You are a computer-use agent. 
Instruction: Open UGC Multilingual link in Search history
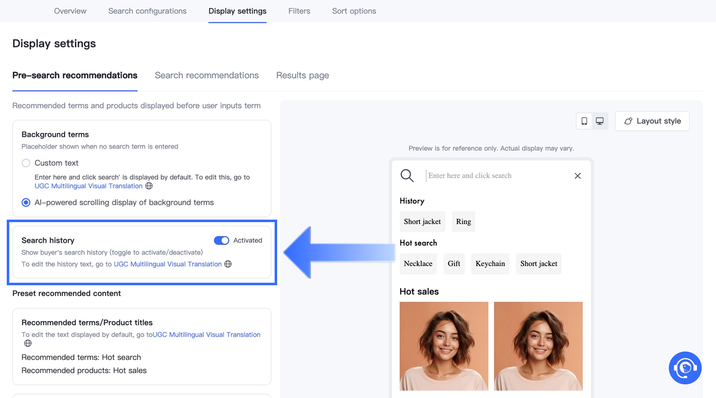[168, 264]
